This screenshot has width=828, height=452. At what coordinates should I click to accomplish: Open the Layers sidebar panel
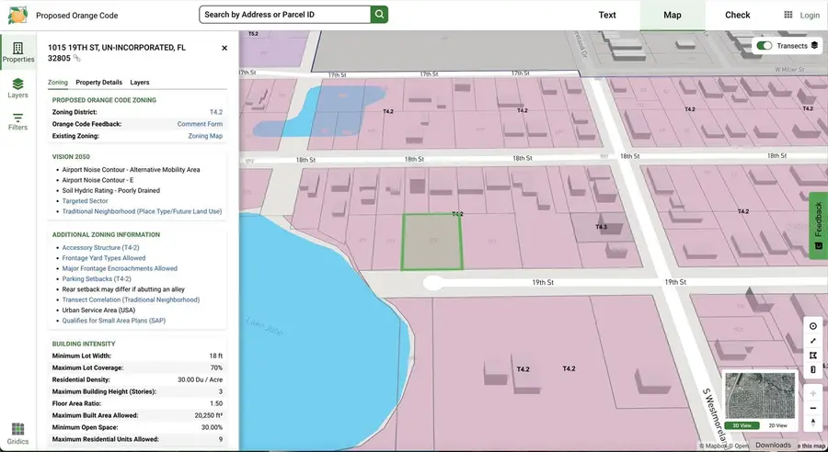point(18,88)
